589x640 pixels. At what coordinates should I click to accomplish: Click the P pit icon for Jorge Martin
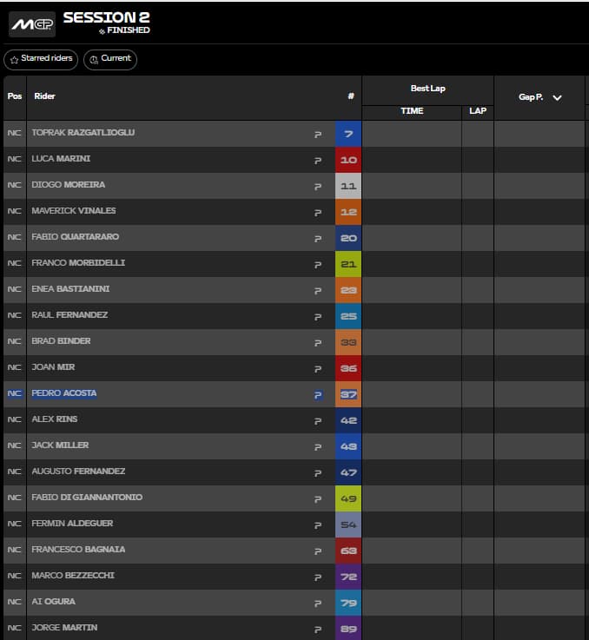coord(318,629)
